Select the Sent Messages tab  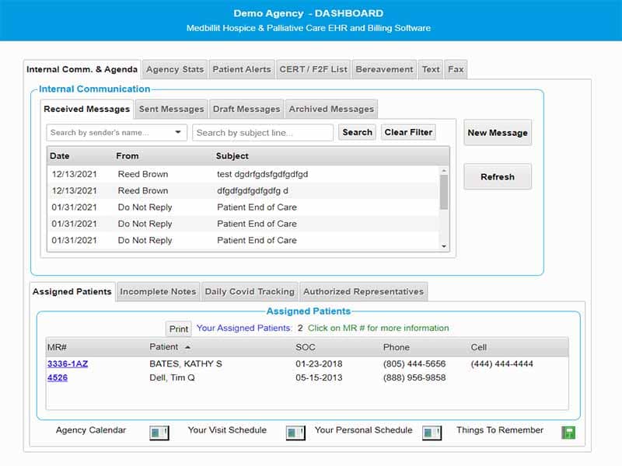171,109
